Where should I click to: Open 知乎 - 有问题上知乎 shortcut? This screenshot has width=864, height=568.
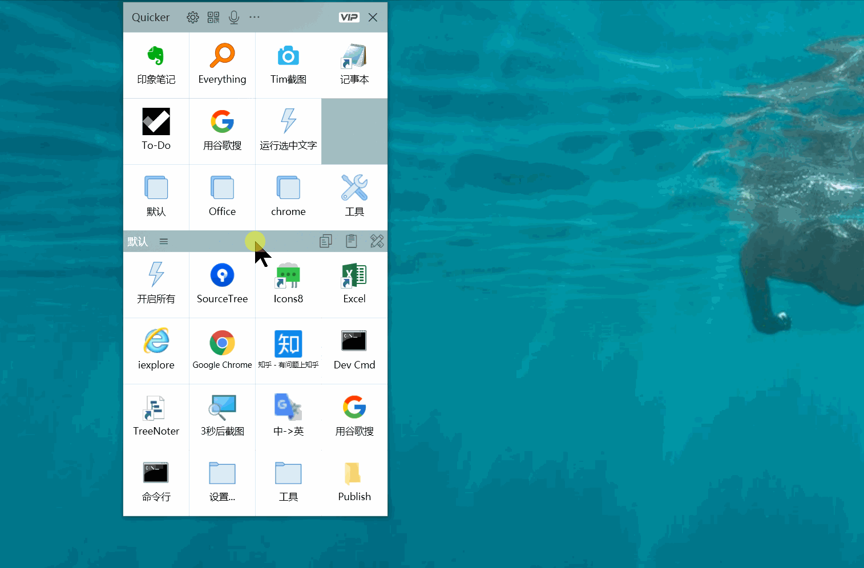(288, 351)
